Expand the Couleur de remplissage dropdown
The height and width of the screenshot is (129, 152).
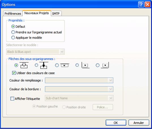79,80
